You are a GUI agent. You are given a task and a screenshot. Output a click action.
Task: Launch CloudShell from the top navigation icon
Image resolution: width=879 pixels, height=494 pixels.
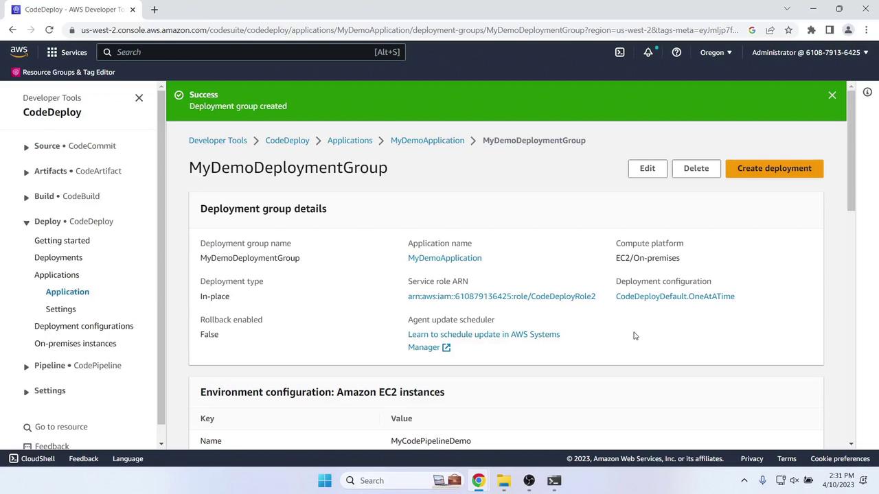619,52
